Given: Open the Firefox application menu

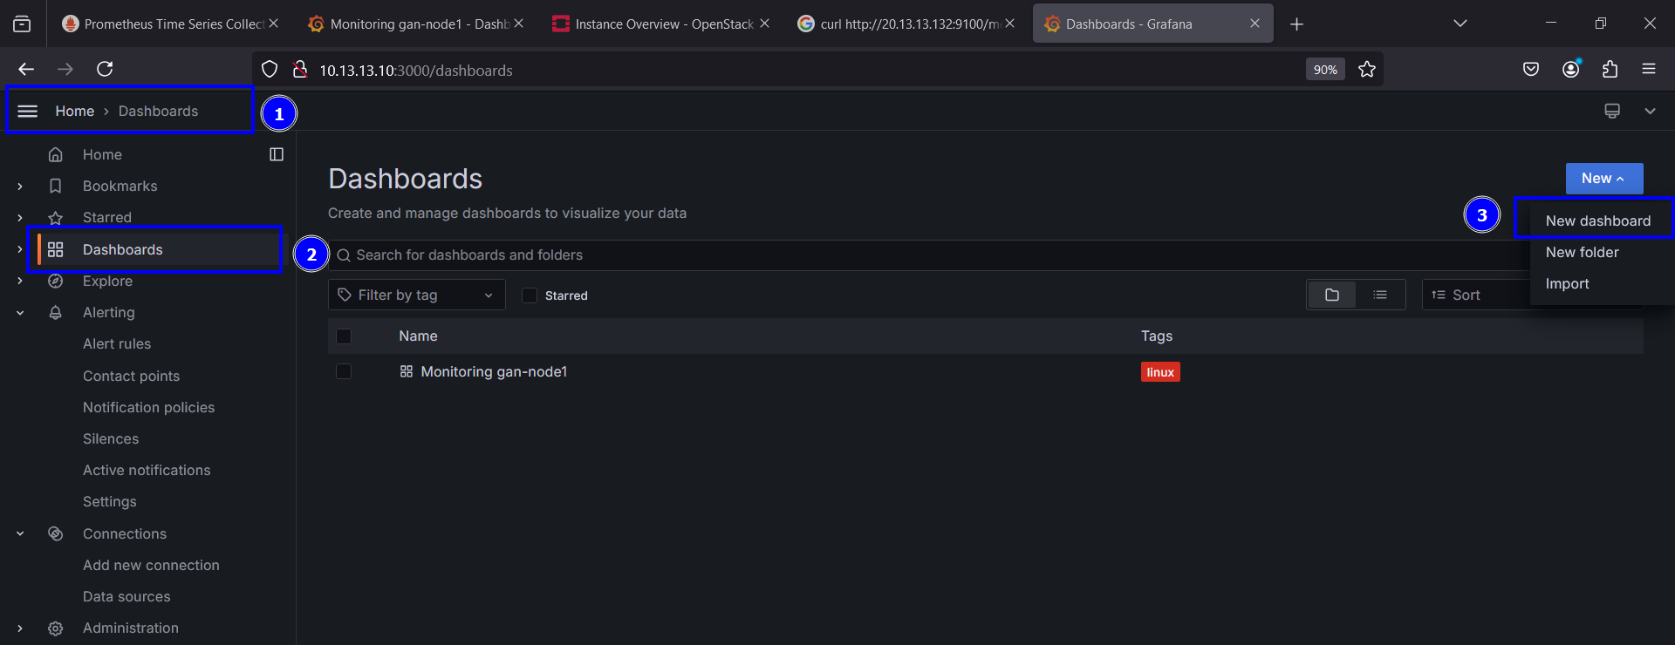Looking at the screenshot, I should (x=1649, y=69).
